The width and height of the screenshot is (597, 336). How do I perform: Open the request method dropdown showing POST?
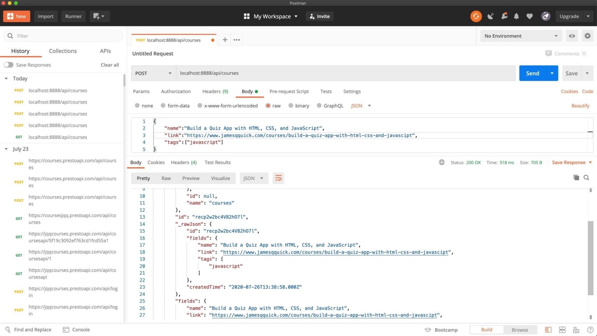tap(153, 73)
